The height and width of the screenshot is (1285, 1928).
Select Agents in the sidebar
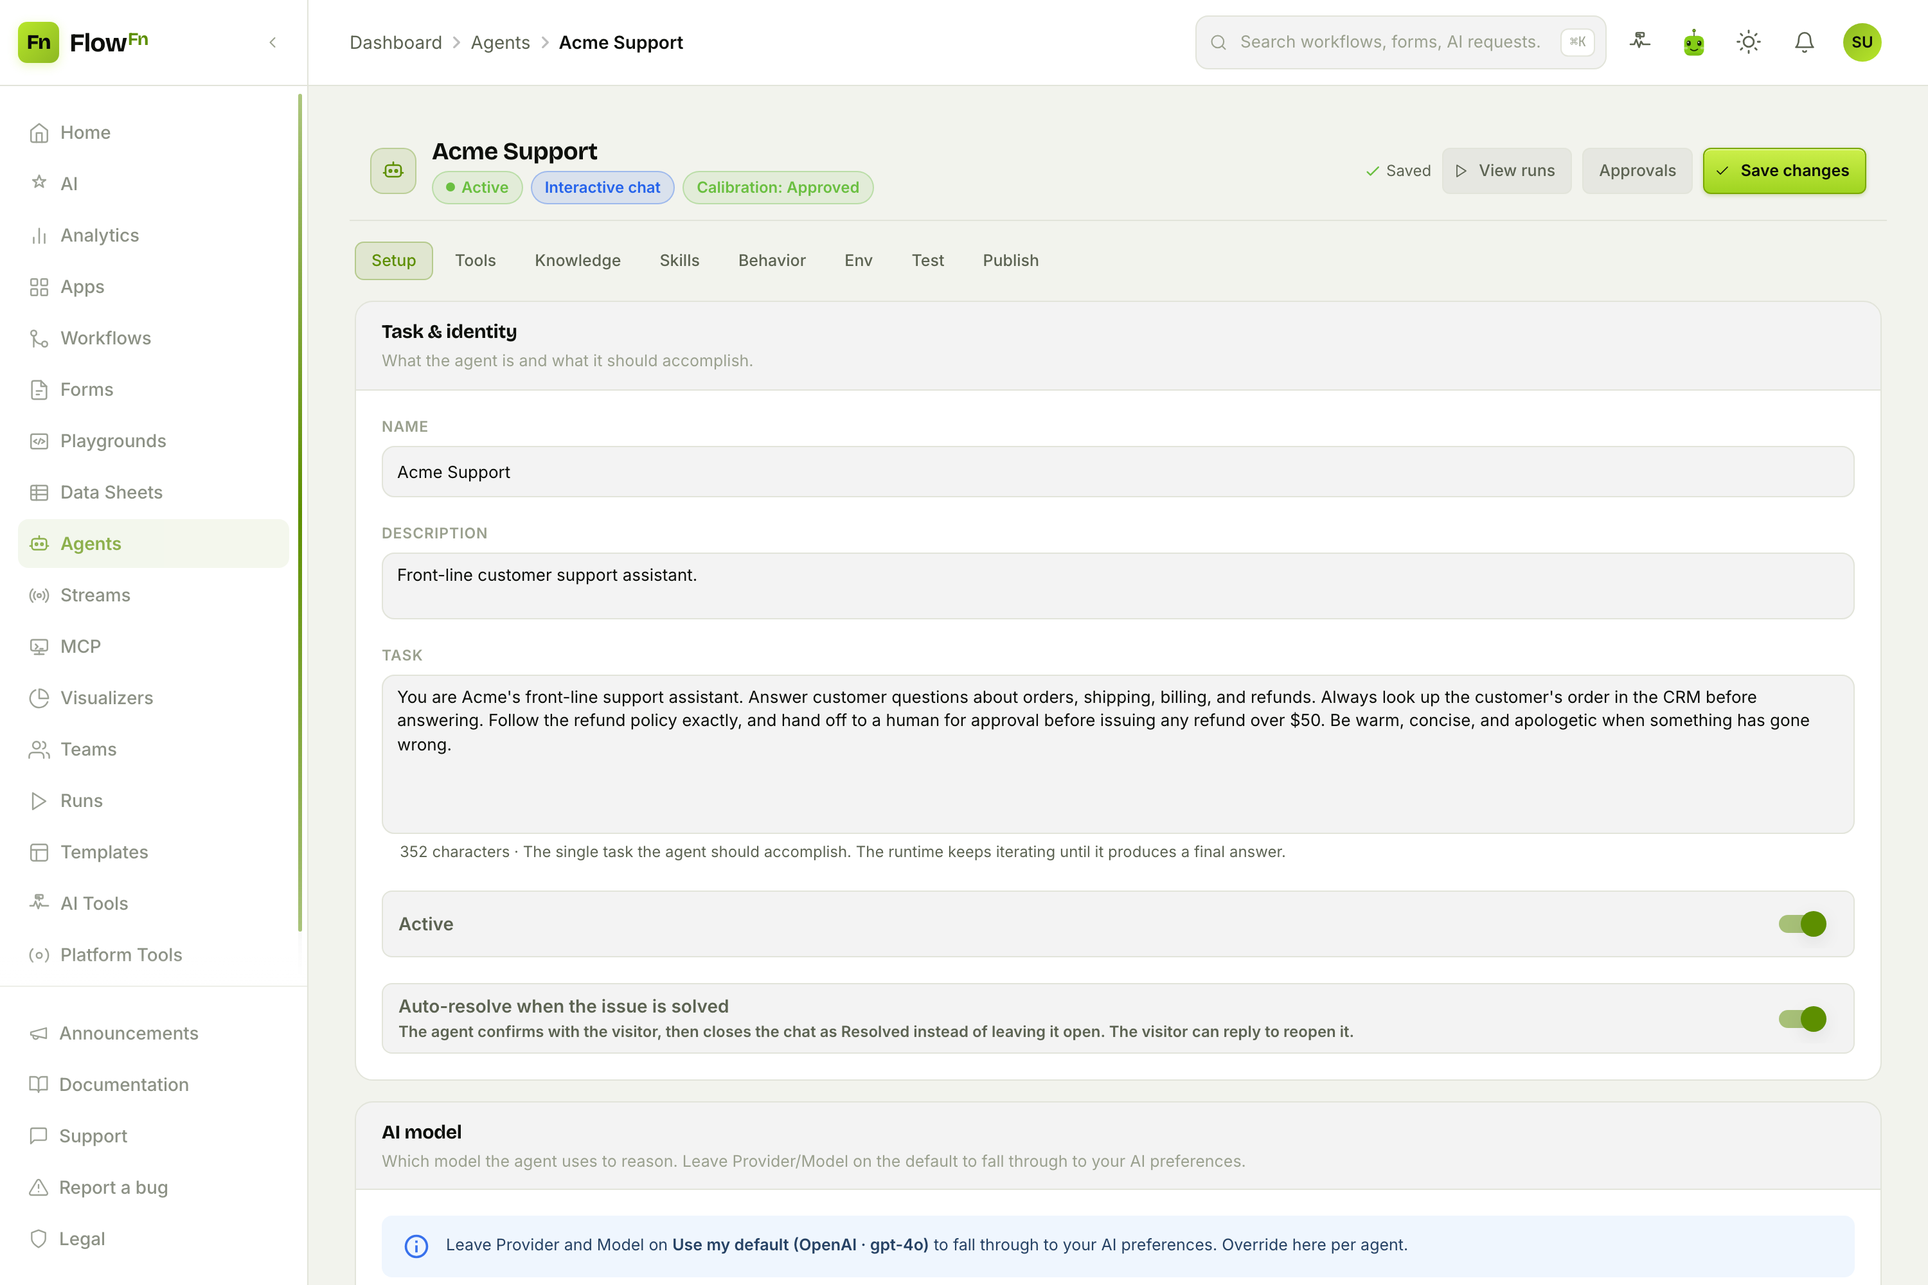(x=154, y=544)
